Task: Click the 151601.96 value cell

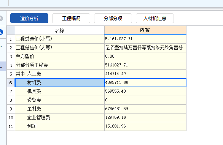Action: click(x=145, y=126)
